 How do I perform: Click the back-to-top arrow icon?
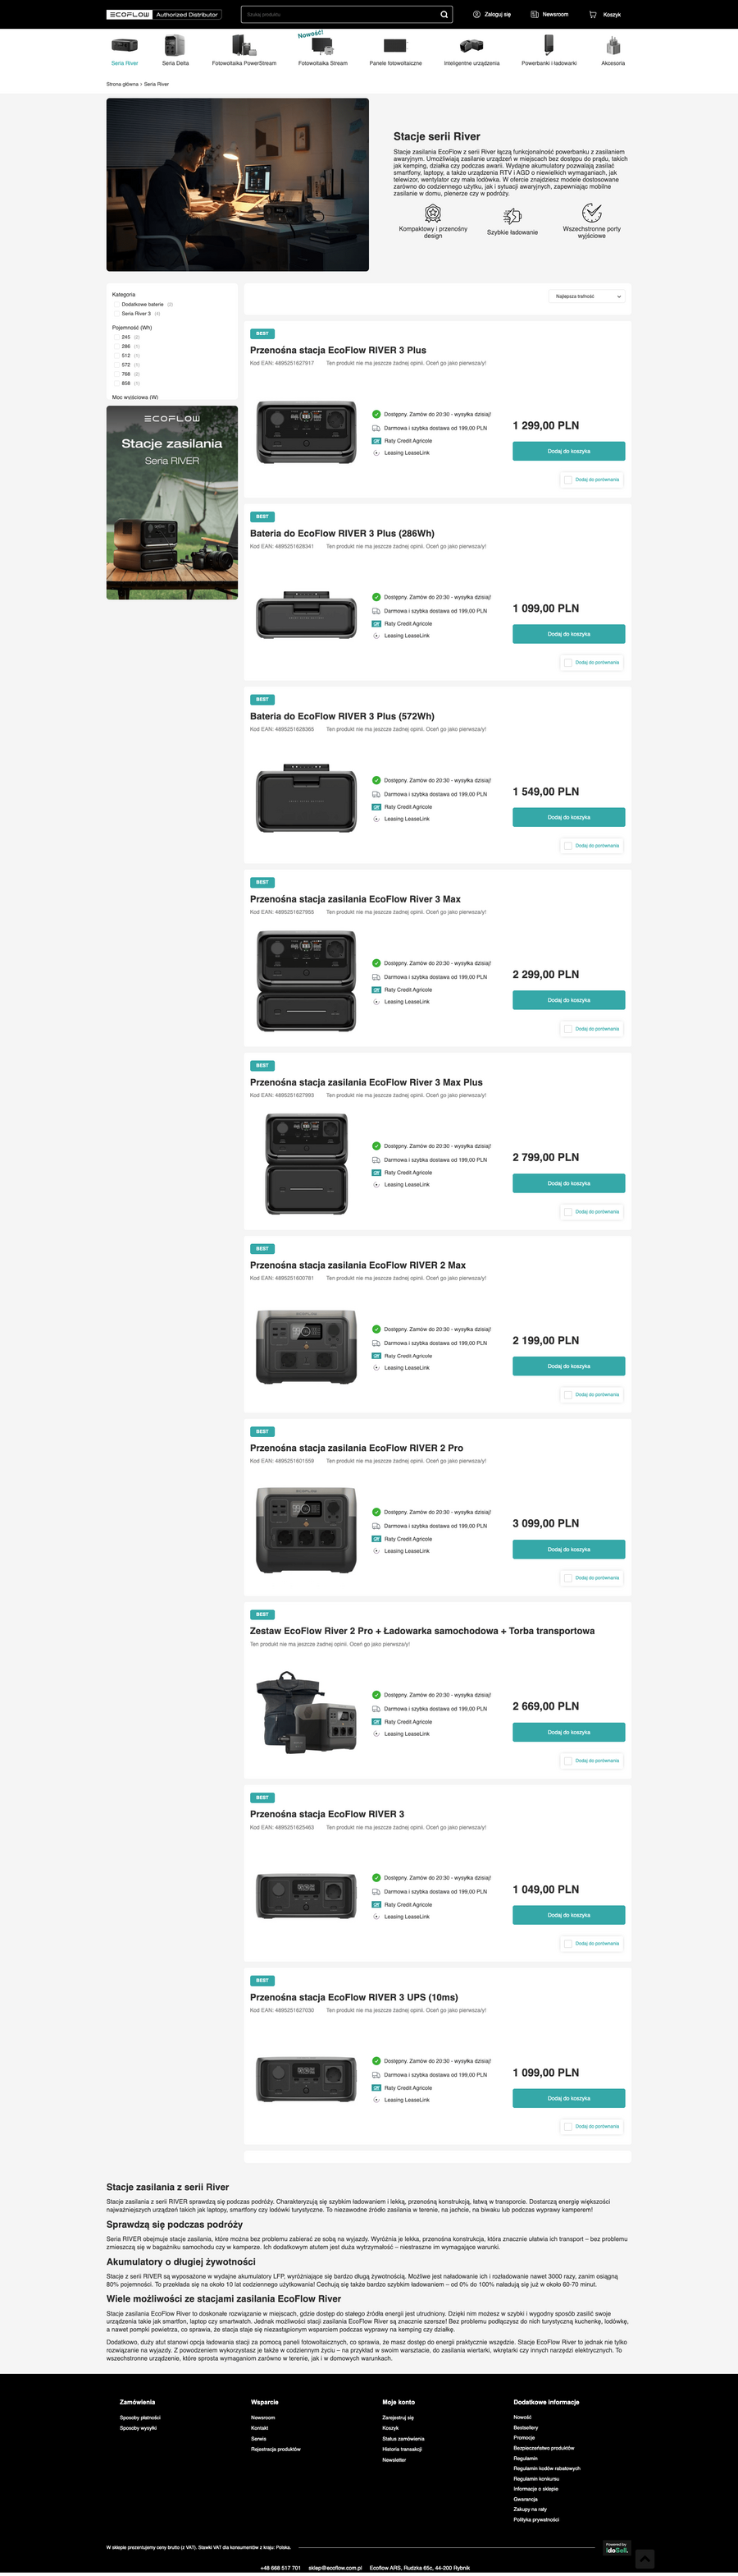645,2559
